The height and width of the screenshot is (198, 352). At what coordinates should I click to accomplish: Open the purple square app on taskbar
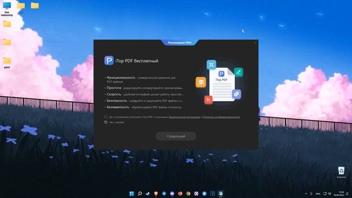[x=196, y=194]
